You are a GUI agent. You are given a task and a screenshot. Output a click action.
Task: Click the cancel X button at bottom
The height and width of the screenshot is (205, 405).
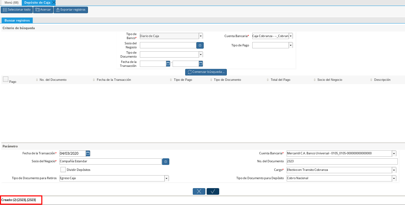(x=199, y=191)
